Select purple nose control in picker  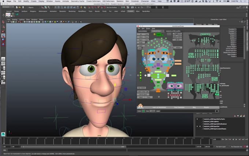158,65
